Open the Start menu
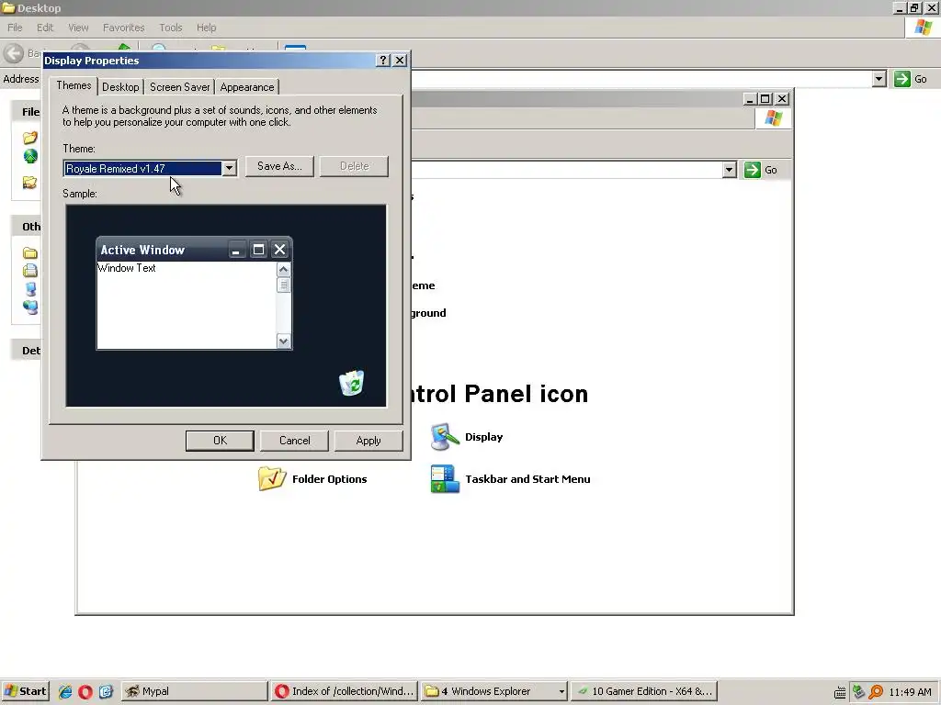941x705 pixels. pos(25,692)
